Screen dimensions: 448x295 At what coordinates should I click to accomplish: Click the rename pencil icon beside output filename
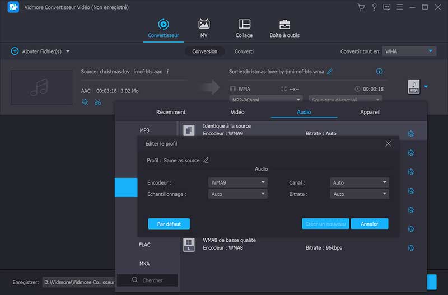[x=330, y=72]
